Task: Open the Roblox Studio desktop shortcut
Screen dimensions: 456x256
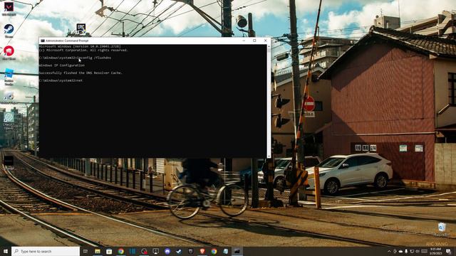Action: click(x=9, y=76)
